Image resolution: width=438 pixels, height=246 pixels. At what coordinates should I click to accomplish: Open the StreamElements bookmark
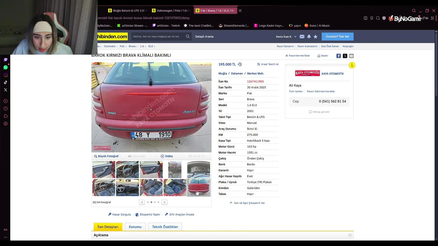pos(234,26)
